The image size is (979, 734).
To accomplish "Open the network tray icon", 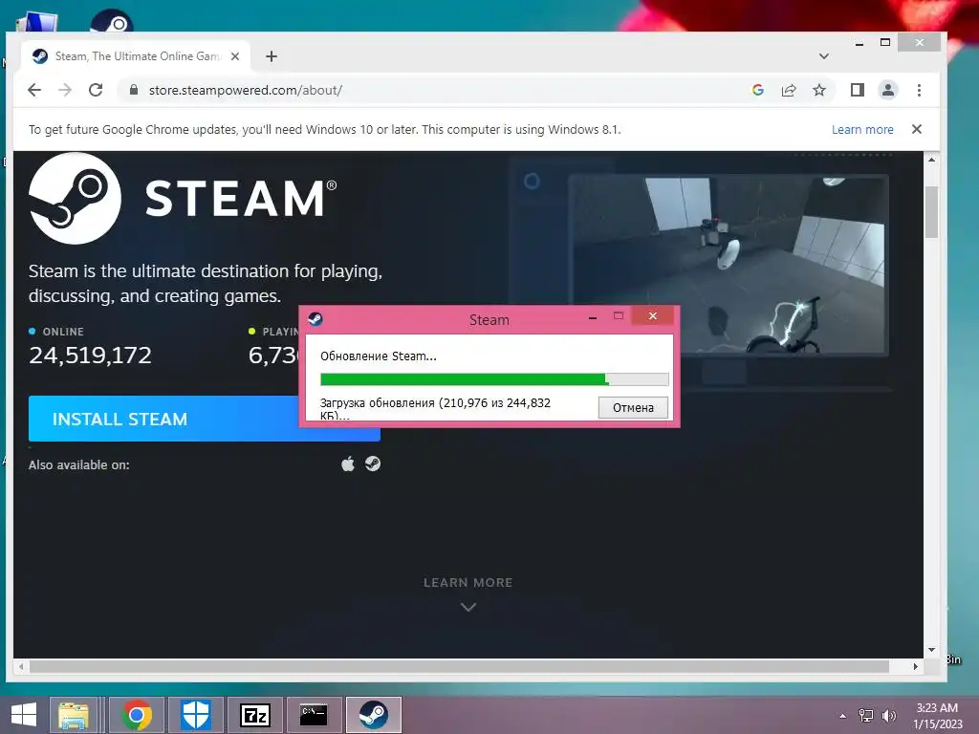I will pyautogui.click(x=866, y=715).
